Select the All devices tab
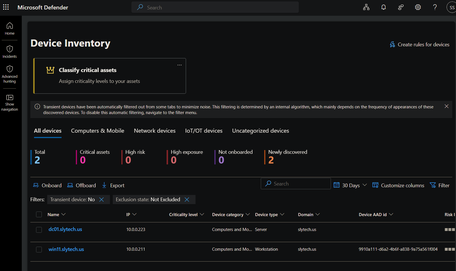 (48, 131)
